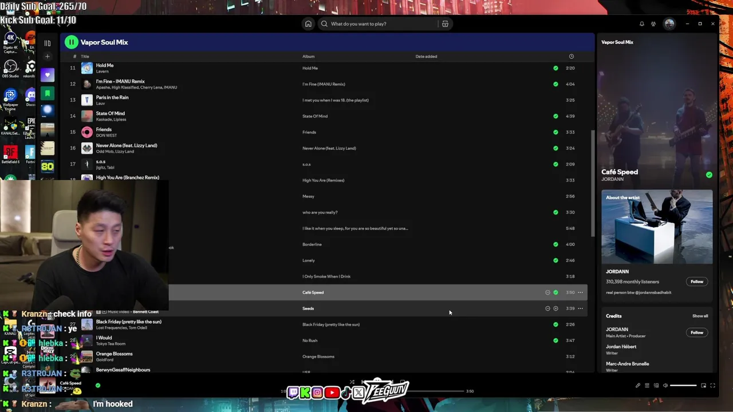Screen dimensions: 733x412
Task: Open the profile avatar menu
Action: tap(669, 23)
